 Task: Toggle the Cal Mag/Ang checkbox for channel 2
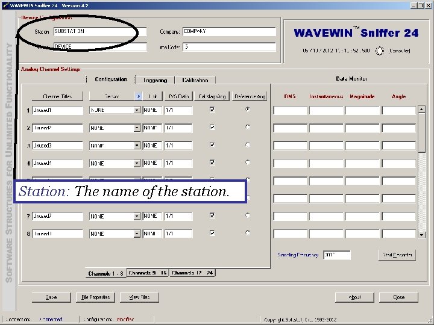[212, 127]
